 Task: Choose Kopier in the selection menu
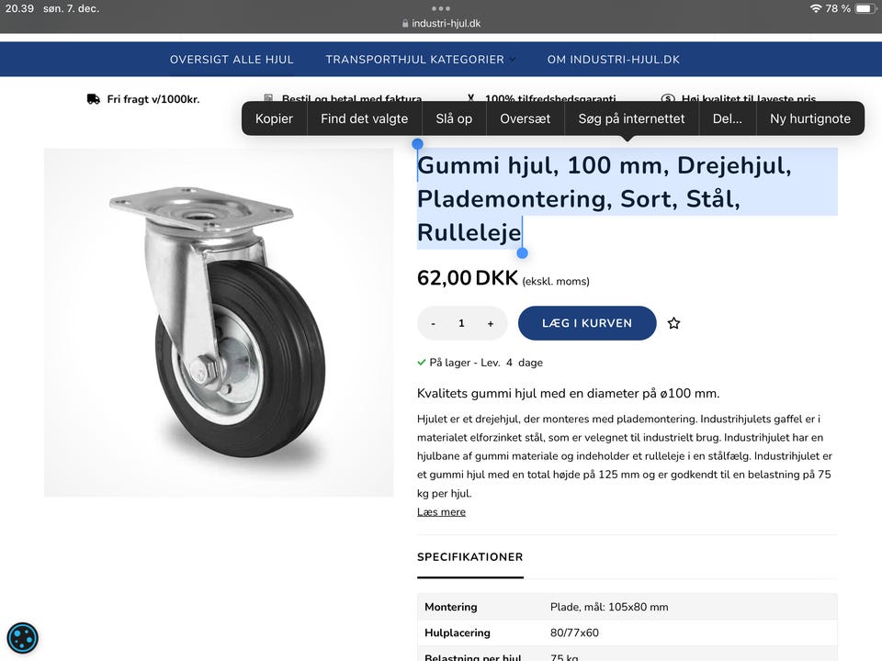[274, 118]
